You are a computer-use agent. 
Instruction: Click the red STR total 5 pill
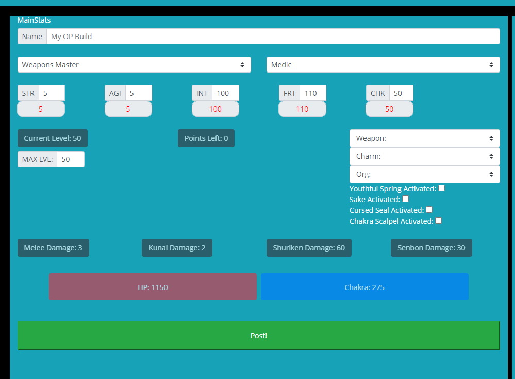tap(41, 109)
